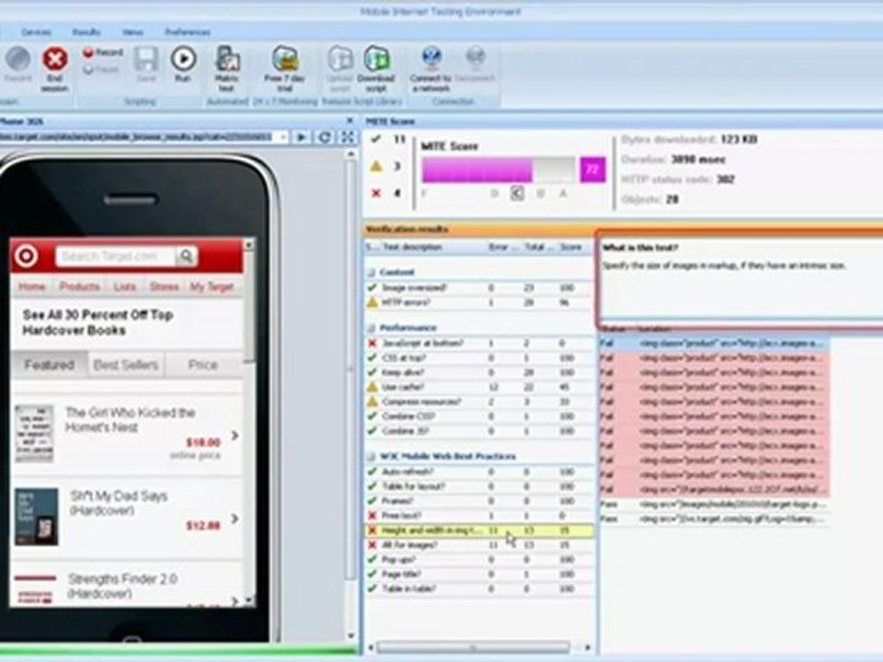Select the Best Sellers tab
883x662 pixels.
pos(126,365)
